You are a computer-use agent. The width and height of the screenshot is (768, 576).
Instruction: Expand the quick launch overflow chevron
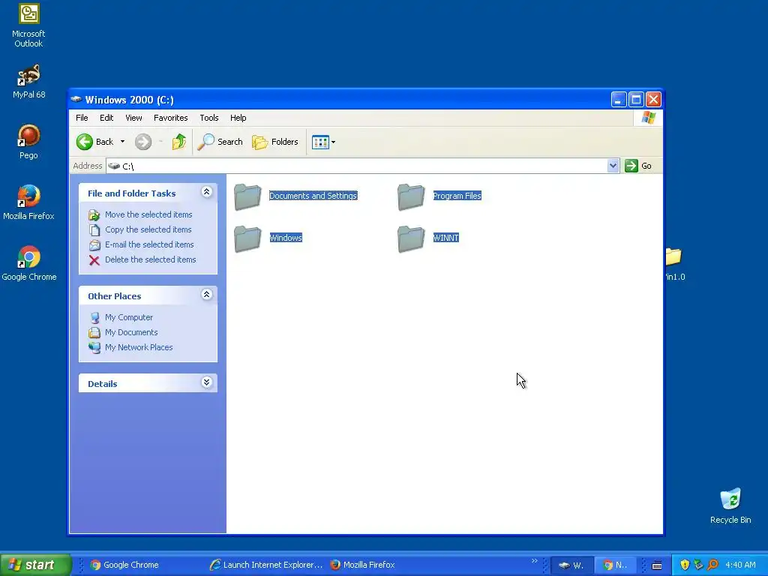[x=534, y=561]
